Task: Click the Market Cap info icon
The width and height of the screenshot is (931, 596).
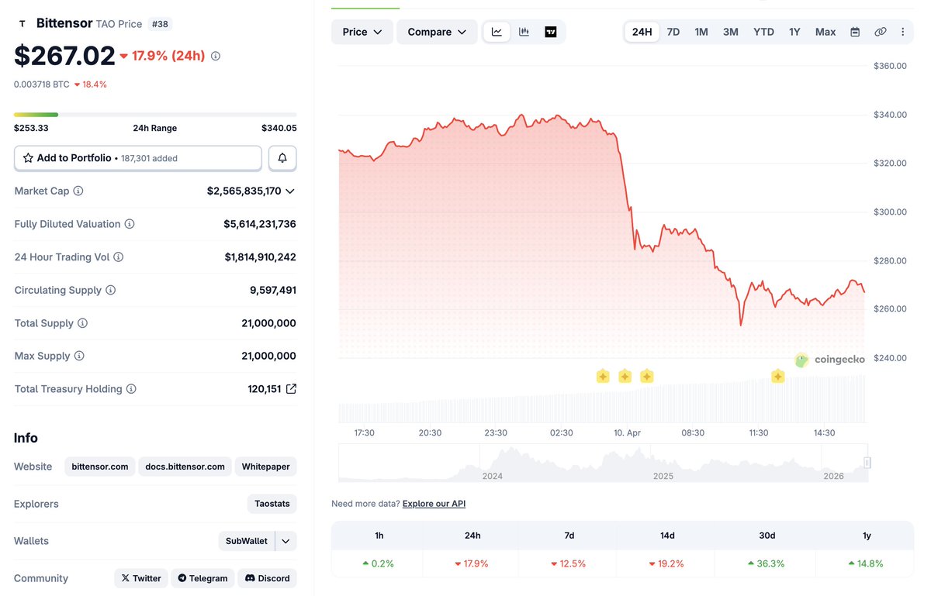Action: (78, 191)
